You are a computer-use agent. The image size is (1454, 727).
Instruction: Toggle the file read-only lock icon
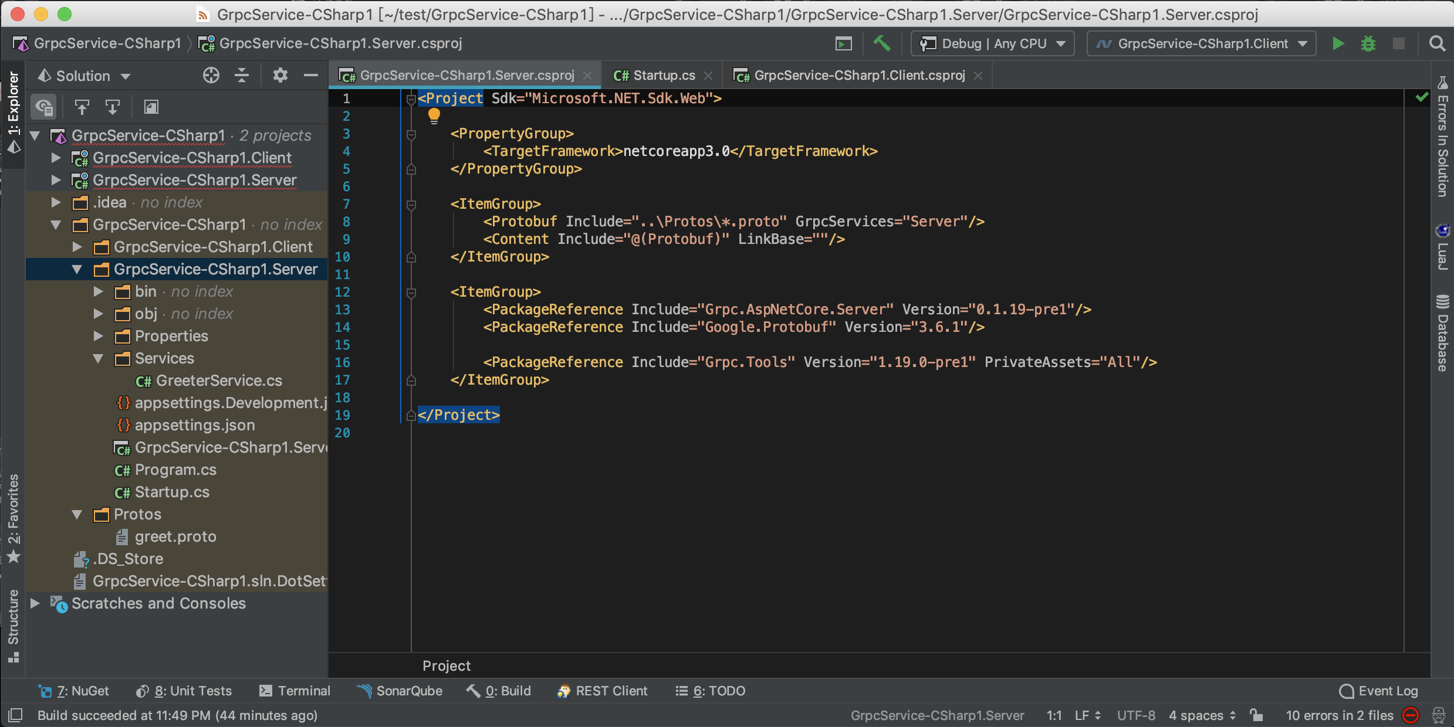coord(1256,715)
